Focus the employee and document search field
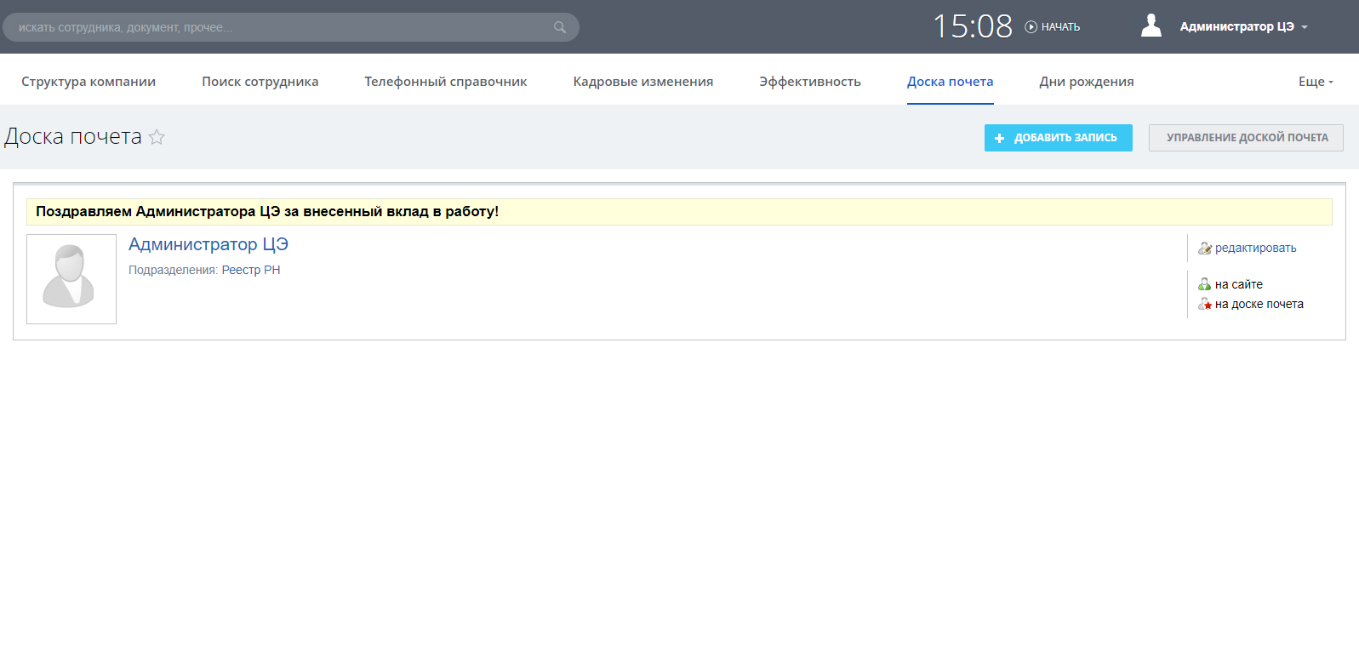Screen dimensions: 1359x663 (281, 27)
